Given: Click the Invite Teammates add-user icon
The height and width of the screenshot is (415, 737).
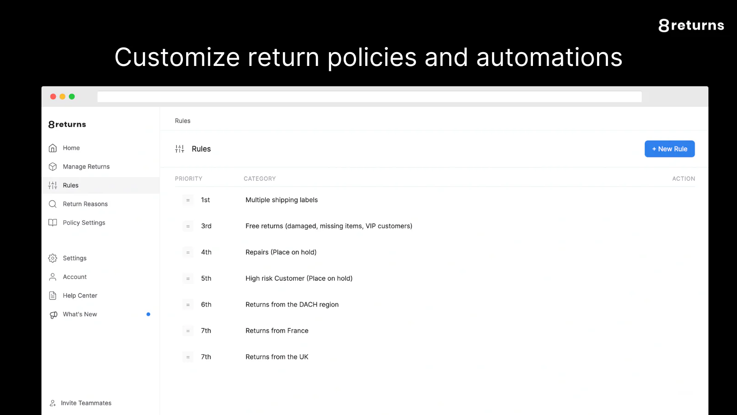Looking at the screenshot, I should (53, 403).
